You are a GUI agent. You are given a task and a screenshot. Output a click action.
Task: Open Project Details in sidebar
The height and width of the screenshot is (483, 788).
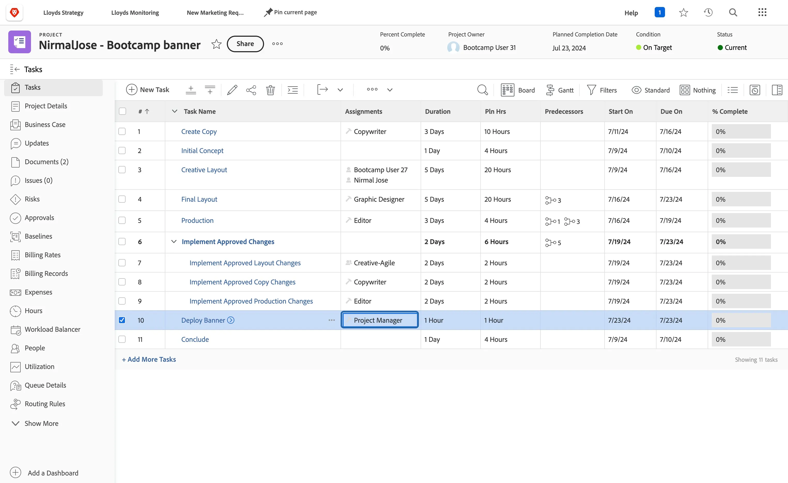(46, 106)
